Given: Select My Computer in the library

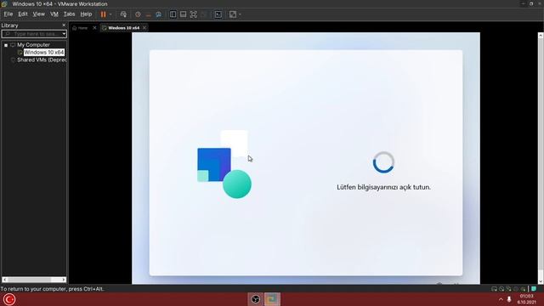Looking at the screenshot, I should coord(33,45).
